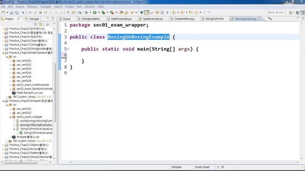Click the Project explorer vertical scrollbar

[54, 93]
